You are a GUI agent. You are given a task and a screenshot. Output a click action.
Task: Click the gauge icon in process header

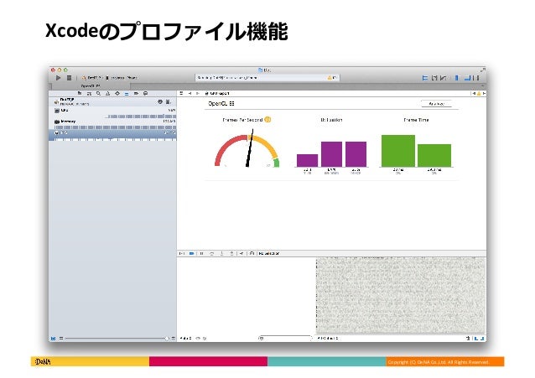[159, 101]
